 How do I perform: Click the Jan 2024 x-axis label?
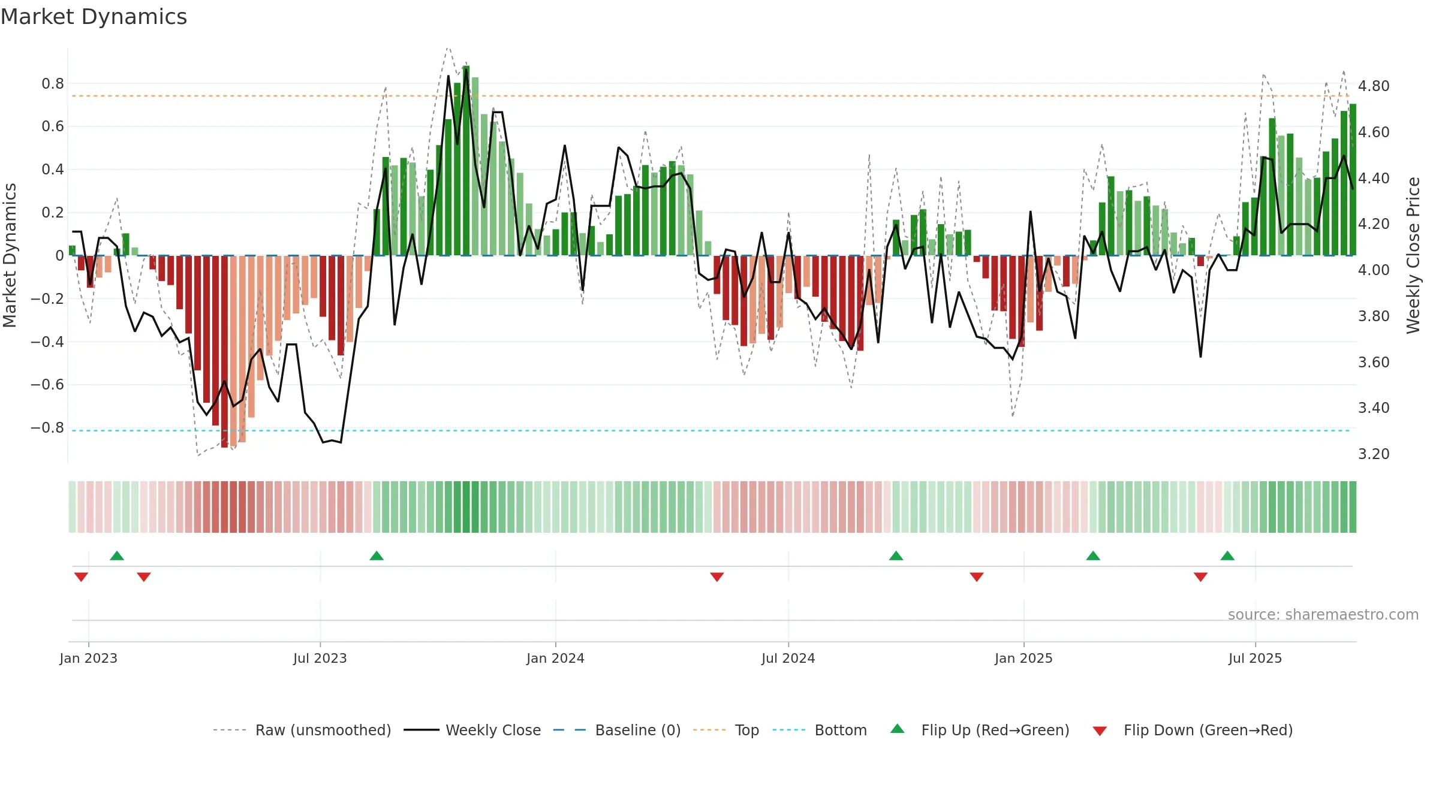coord(555,658)
